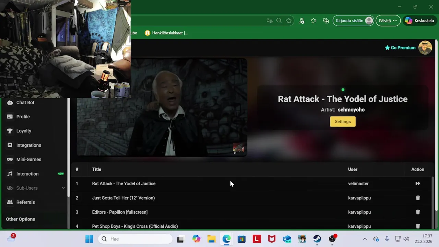Click the Title column header
The width and height of the screenshot is (439, 247).
pos(97,169)
